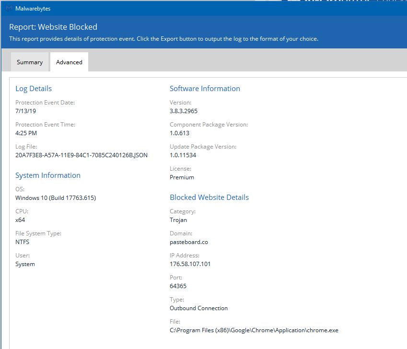Click the Protection Event Time label

point(45,125)
